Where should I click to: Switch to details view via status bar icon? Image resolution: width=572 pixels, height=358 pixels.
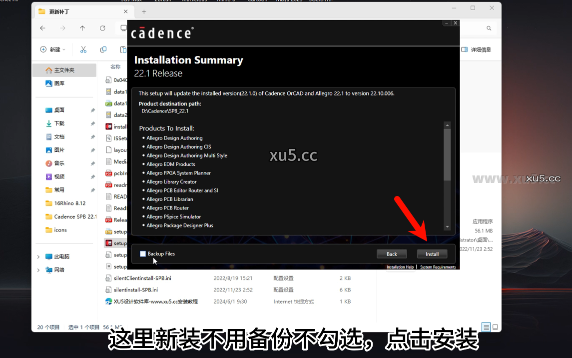(486, 326)
